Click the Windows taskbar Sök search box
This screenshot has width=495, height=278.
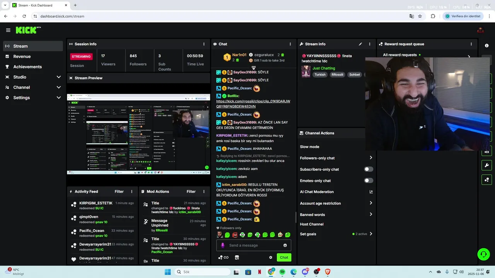tap(202, 272)
